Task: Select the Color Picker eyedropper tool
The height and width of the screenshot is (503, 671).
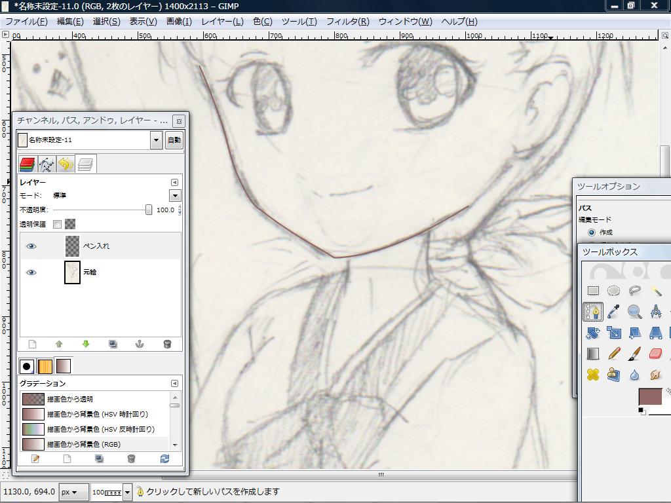Action: [614, 312]
